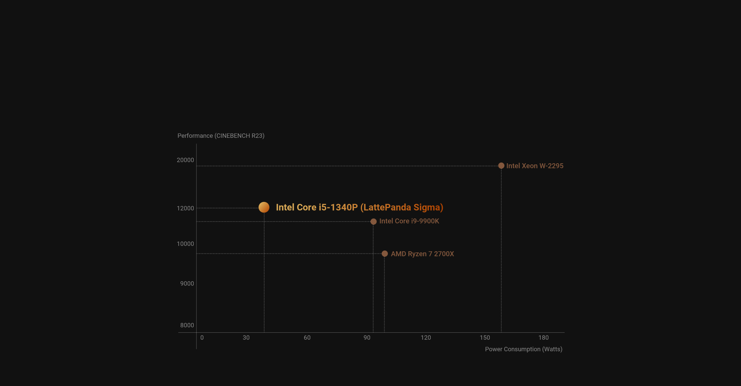Select the Intel Xeon W-2295 text label
Viewport: 741px width, 386px height.
535,166
